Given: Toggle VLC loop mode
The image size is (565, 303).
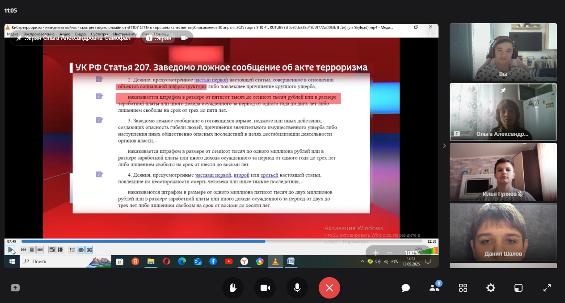Looking at the screenshot, I should pos(81,250).
